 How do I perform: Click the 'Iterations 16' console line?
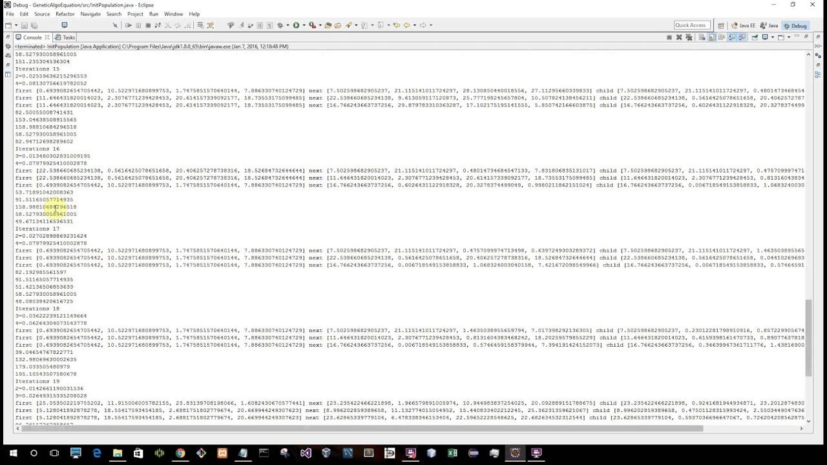(x=37, y=149)
